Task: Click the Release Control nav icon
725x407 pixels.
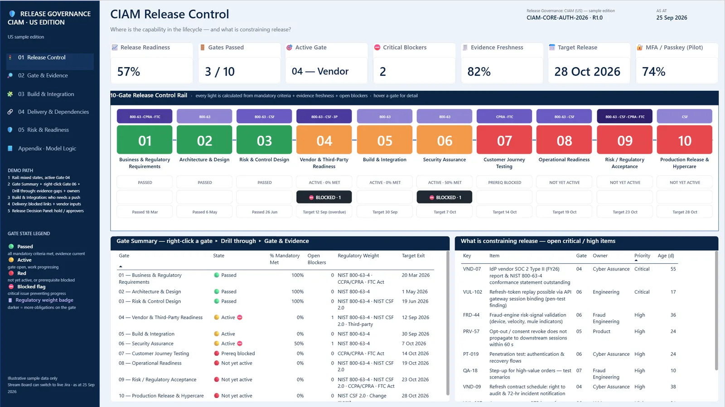Action: coord(10,58)
